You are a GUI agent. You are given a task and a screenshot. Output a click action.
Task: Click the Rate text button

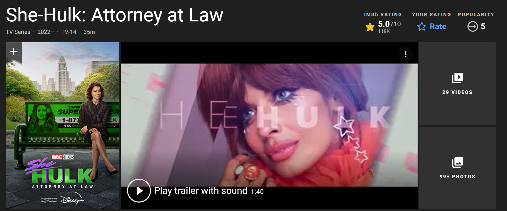point(438,26)
